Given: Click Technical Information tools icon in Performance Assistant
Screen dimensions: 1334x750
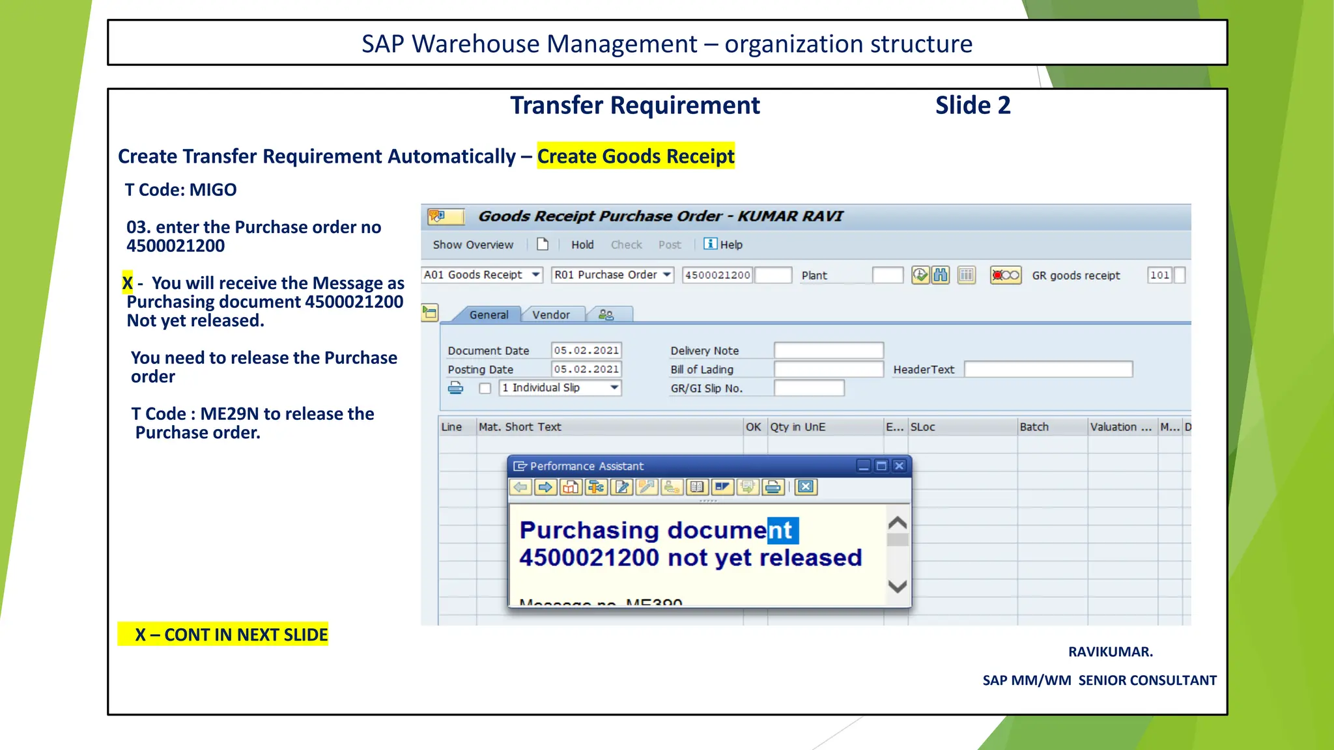Looking at the screenshot, I should coord(597,487).
